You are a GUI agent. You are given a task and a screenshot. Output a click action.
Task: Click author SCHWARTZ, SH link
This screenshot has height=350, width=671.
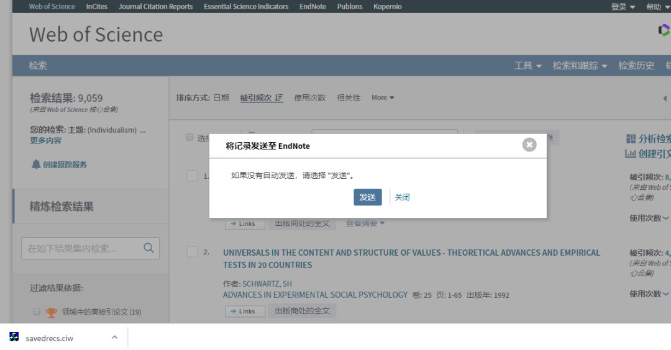click(x=267, y=284)
